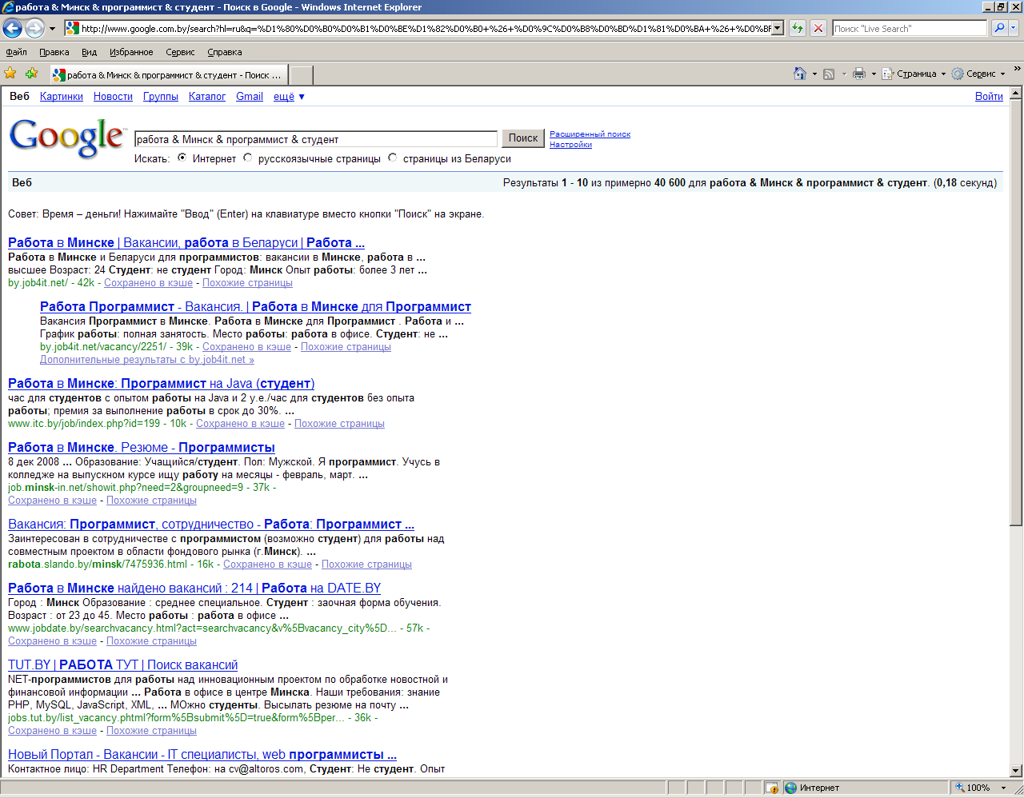This screenshot has height=798, width=1024.
Task: Open Программист на Java (студент) result
Action: (x=161, y=383)
